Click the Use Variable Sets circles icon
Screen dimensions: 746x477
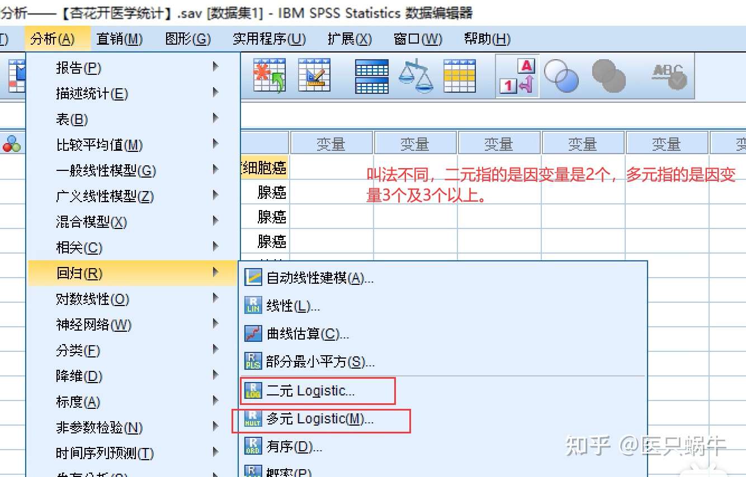pos(561,76)
